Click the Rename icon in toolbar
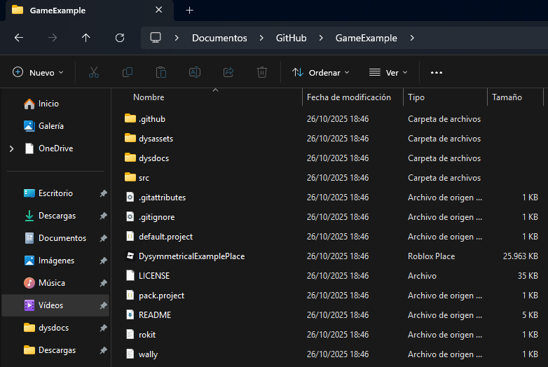 pyautogui.click(x=195, y=72)
